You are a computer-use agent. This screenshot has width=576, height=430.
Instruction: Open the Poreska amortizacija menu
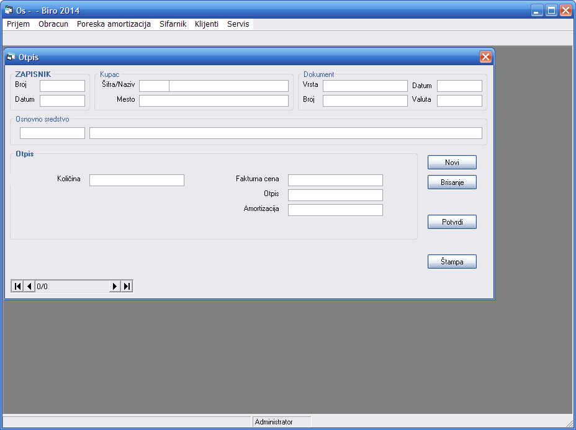[x=114, y=24]
